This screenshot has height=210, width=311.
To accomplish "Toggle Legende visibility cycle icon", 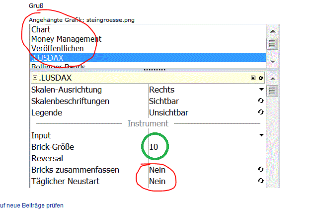I will 261,112.
